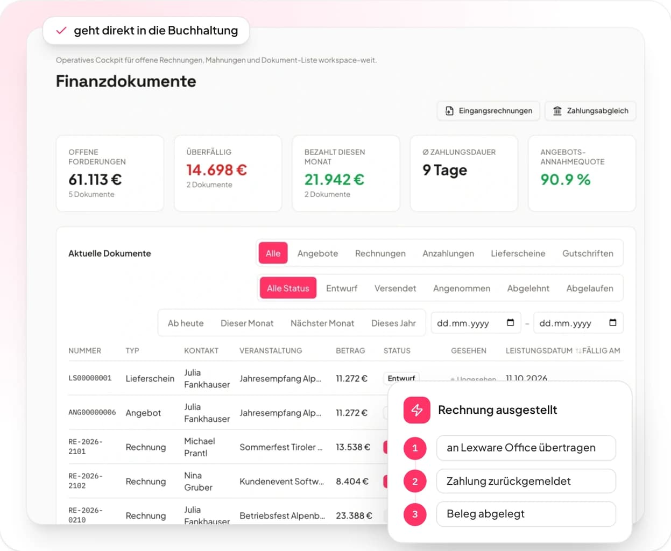Click Zahlung zurückgemeldet step
Viewport: 671px width, 551px height.
(526, 481)
